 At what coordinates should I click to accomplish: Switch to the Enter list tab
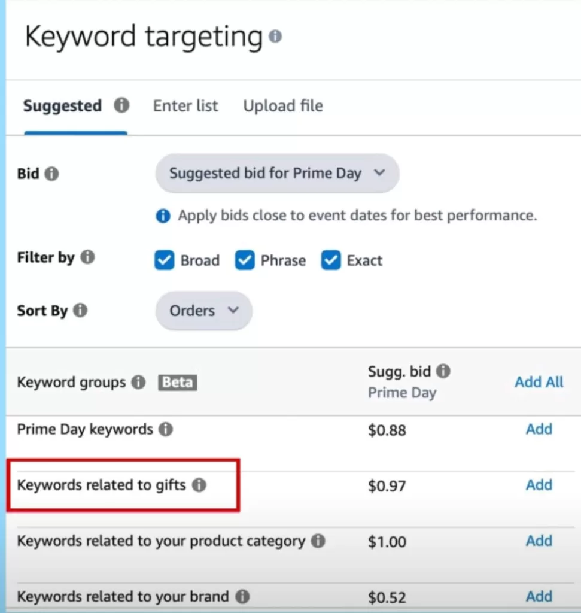(x=185, y=106)
